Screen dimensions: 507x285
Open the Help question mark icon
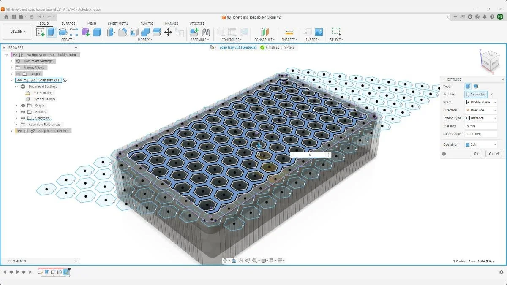click(x=492, y=16)
